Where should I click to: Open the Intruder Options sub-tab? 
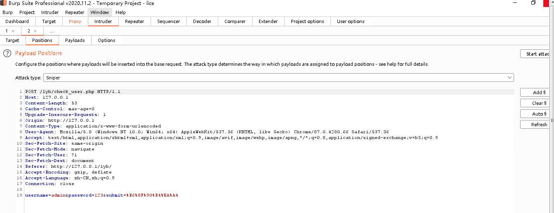click(x=106, y=40)
